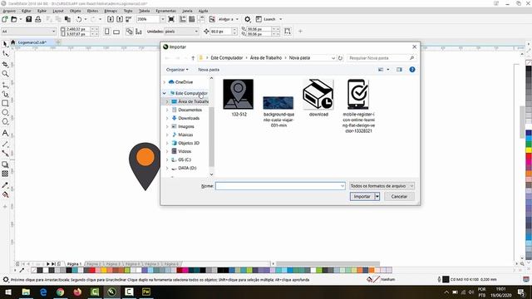
Task: Open the Organizar dropdown
Action: coord(177,70)
